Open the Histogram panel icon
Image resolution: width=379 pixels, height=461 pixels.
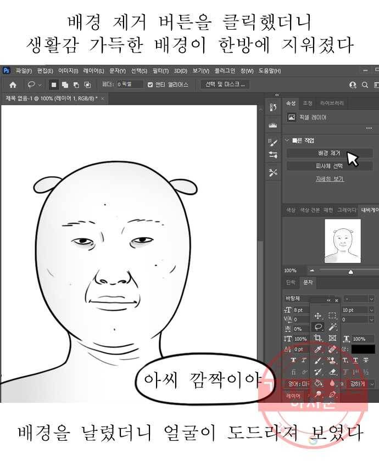coord(273,125)
